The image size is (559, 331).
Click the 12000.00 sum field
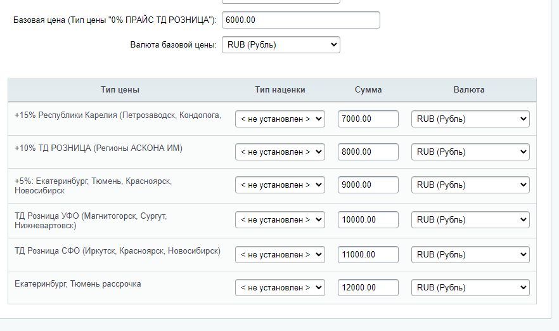coord(368,287)
